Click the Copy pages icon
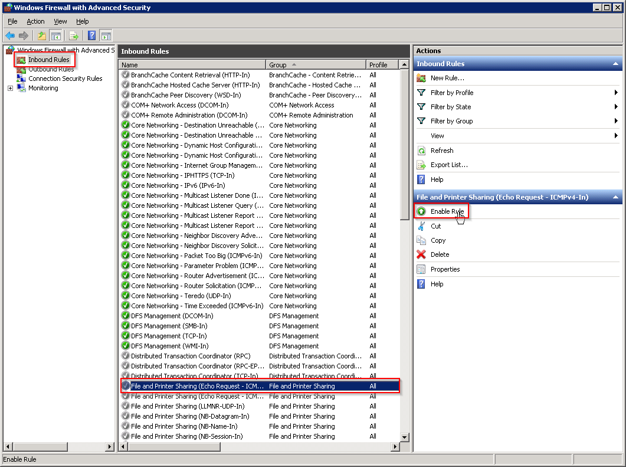 421,240
